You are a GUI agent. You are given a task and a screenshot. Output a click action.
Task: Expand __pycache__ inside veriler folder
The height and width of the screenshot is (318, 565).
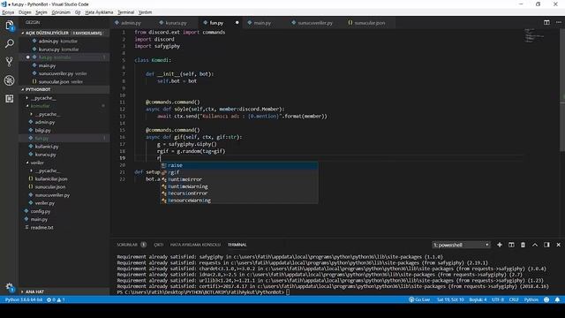tap(64, 170)
